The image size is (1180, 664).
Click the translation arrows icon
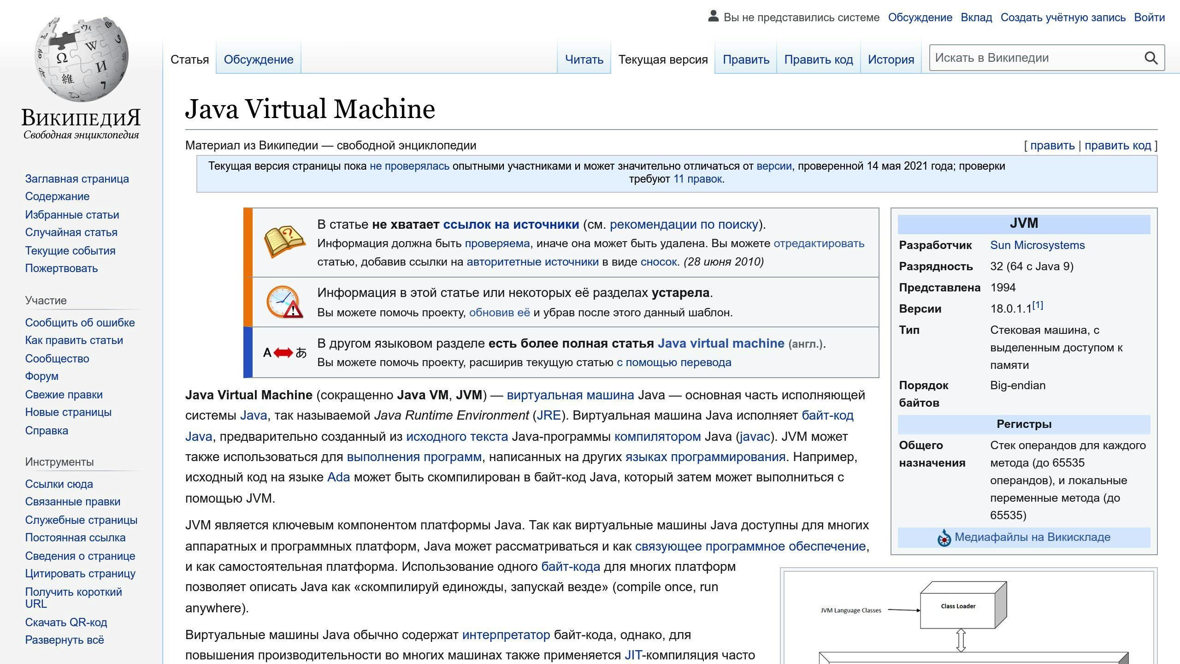(284, 353)
